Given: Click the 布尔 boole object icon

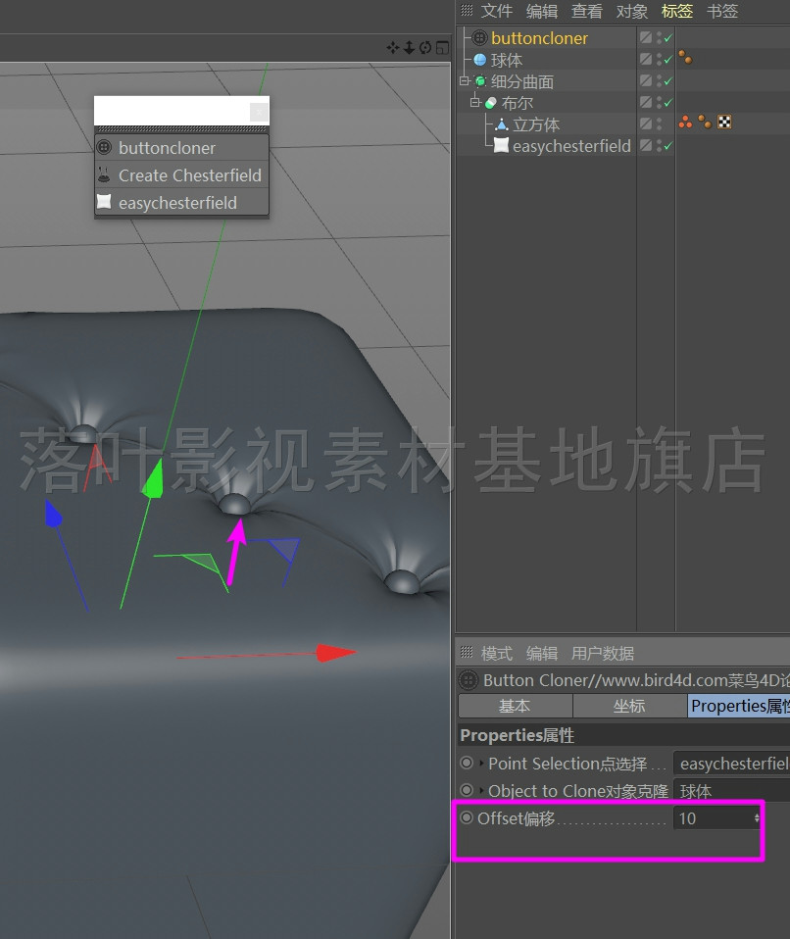Looking at the screenshot, I should click(490, 103).
